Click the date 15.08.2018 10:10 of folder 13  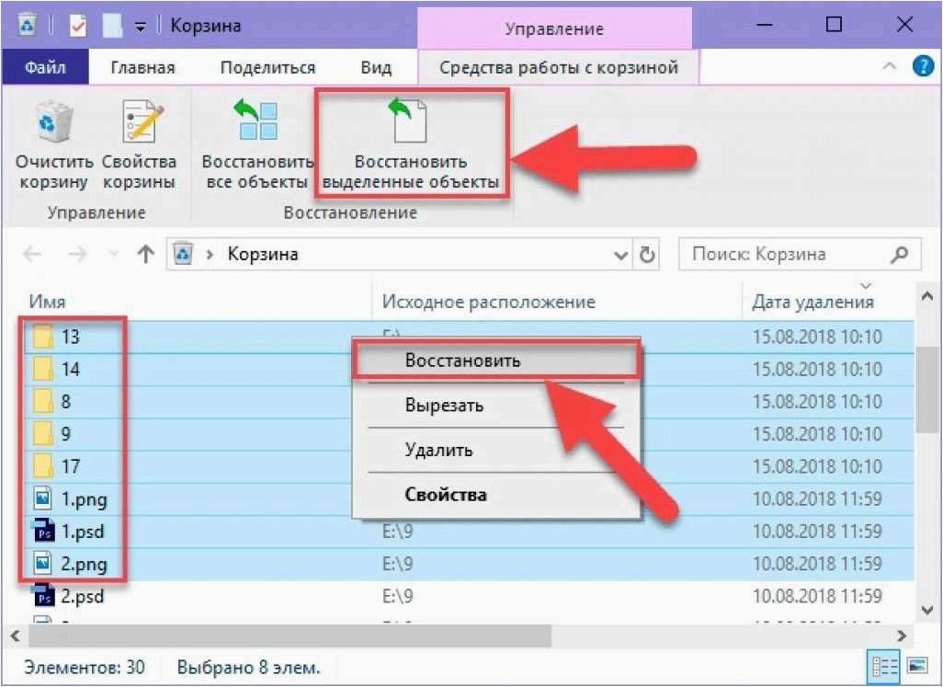pos(817,337)
